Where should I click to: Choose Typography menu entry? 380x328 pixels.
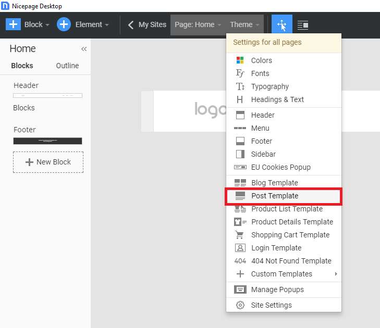pyautogui.click(x=284, y=86)
